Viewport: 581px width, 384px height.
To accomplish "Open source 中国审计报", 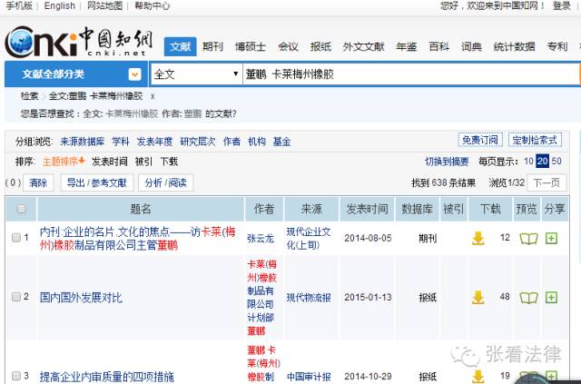I will pyautogui.click(x=309, y=377).
